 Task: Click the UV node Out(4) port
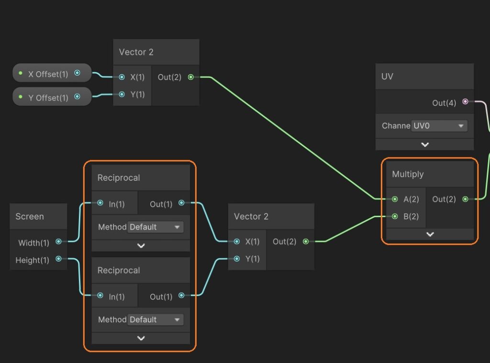(x=465, y=102)
